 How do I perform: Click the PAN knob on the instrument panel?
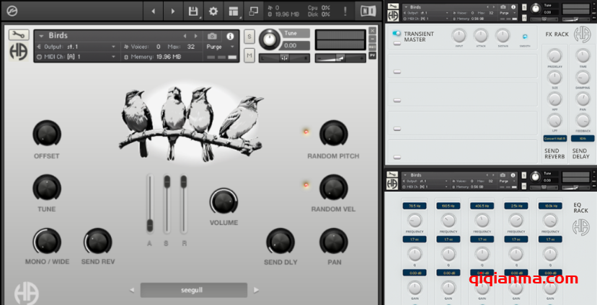334,242
